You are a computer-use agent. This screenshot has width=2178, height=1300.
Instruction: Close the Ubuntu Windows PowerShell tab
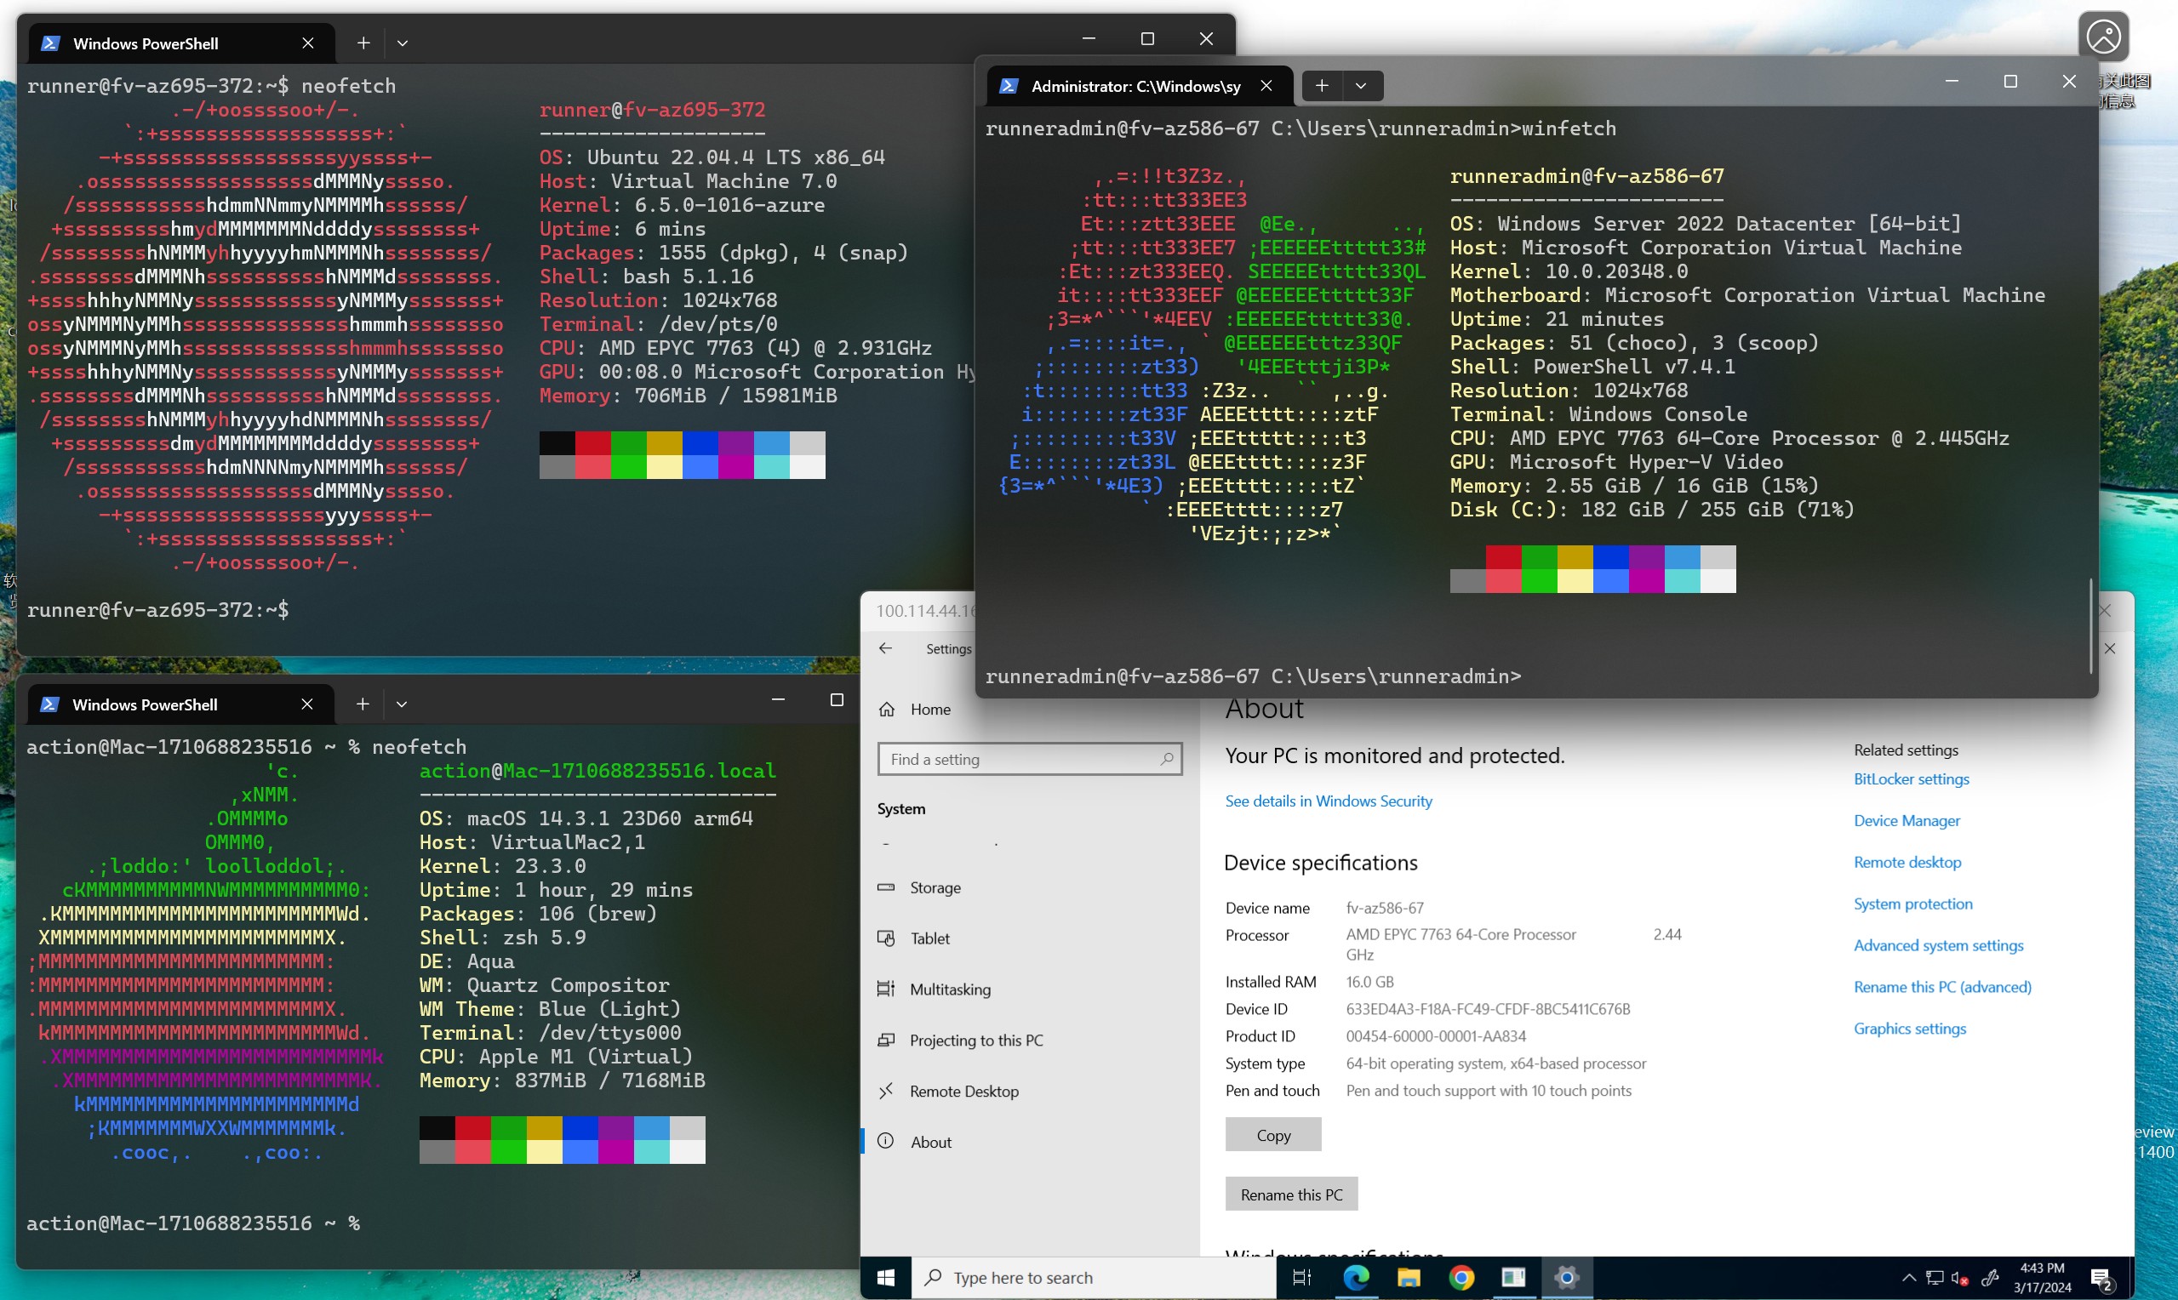[307, 43]
